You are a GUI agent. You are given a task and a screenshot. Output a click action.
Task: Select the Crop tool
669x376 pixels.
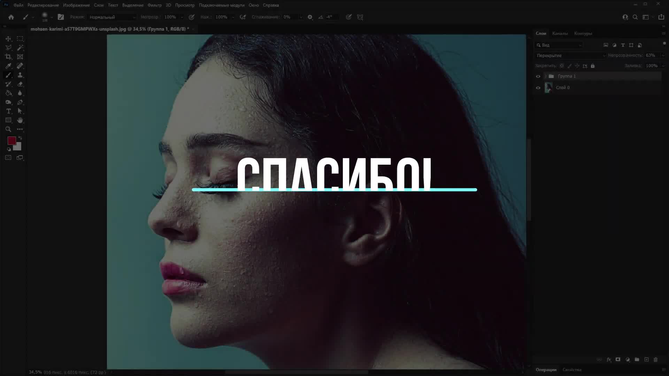pos(8,57)
